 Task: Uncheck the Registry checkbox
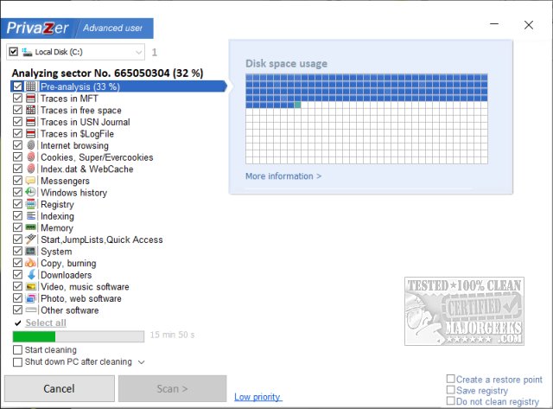click(x=17, y=204)
